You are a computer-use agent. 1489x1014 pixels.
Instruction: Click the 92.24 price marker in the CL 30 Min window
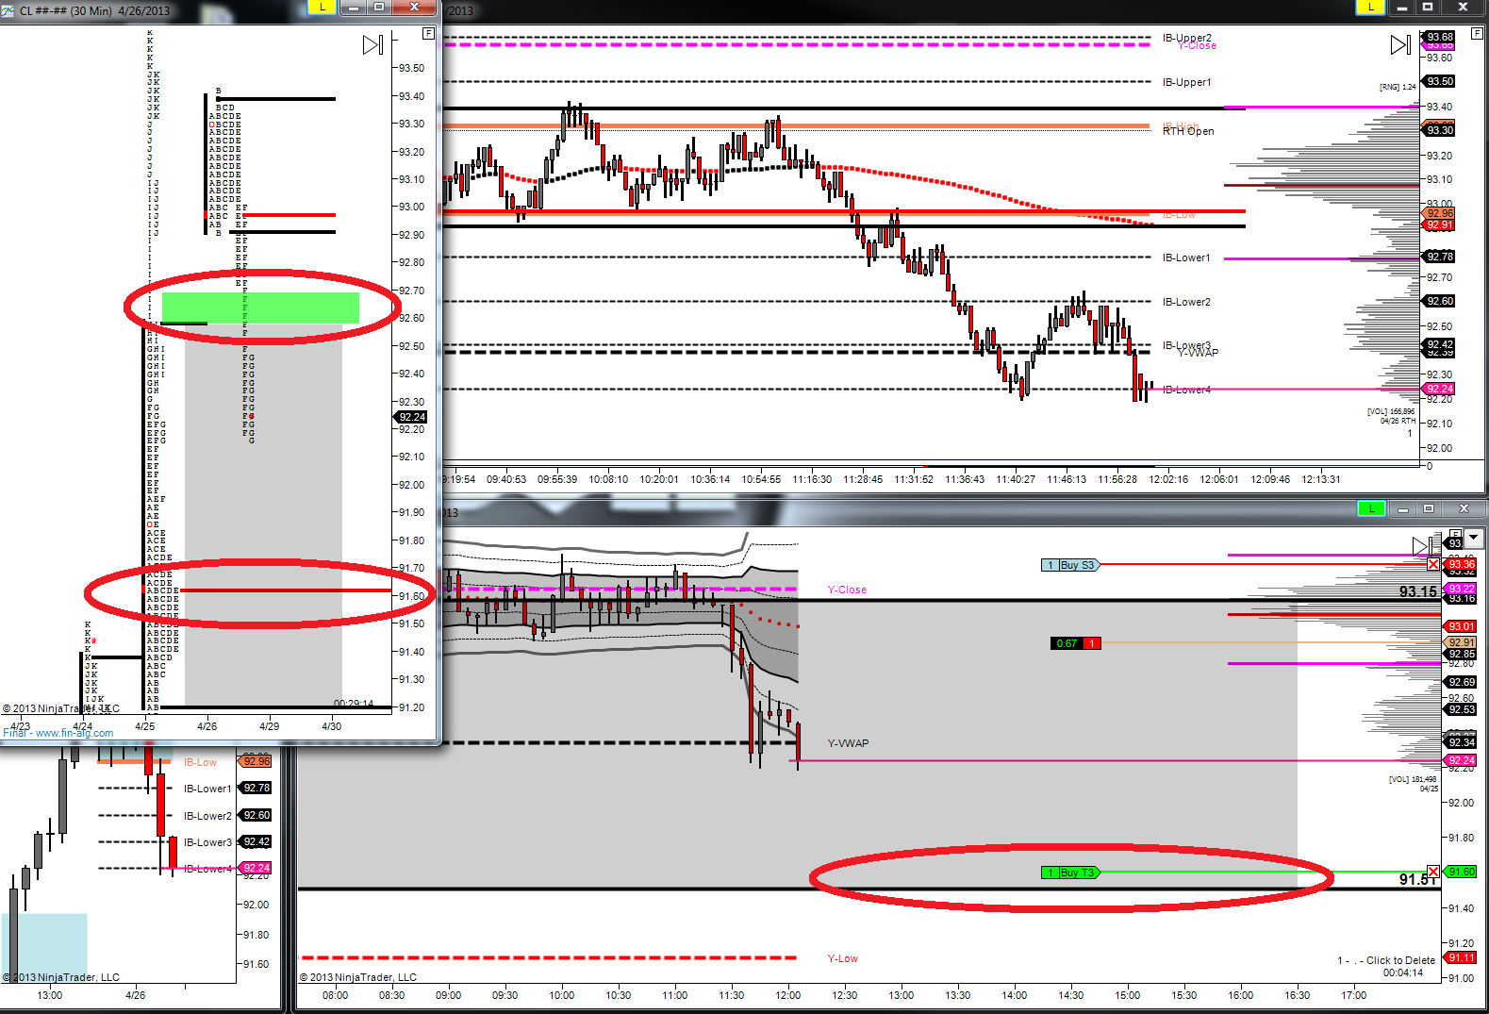point(411,416)
